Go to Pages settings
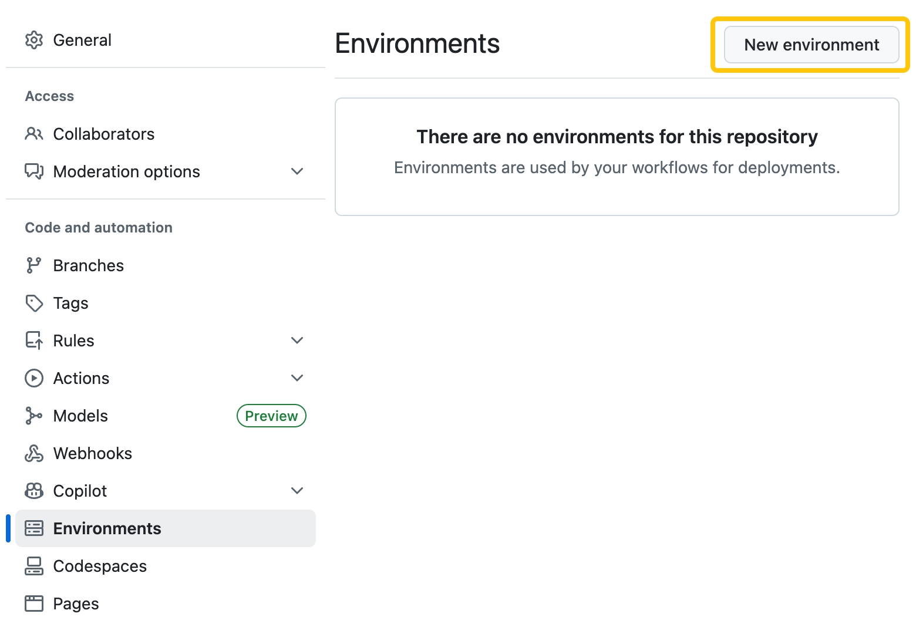Viewport: 916px width, 627px height. coord(166,604)
